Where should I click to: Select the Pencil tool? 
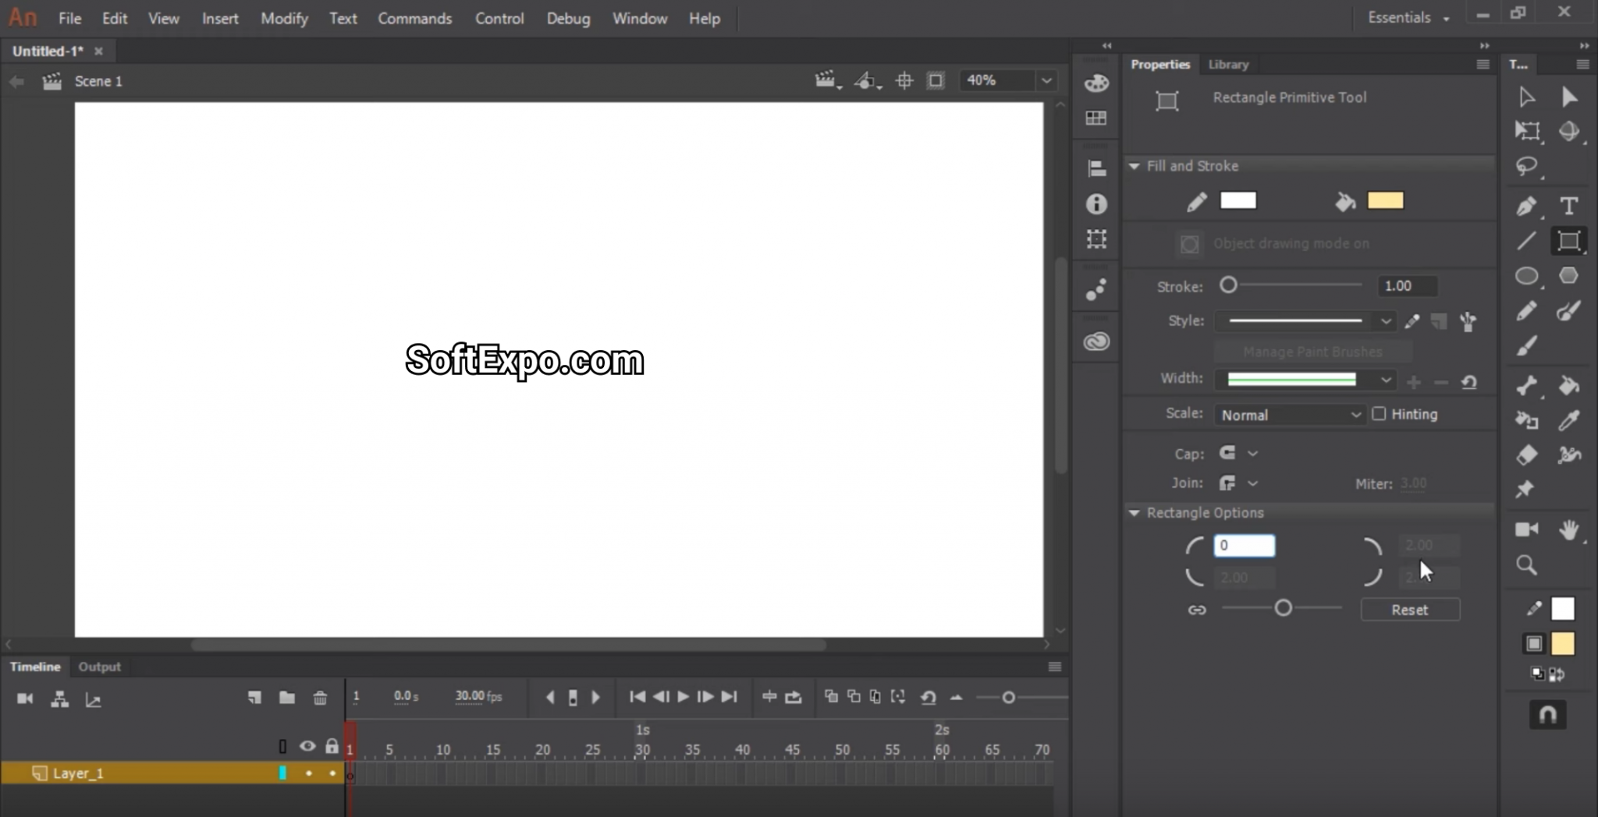[x=1526, y=311]
